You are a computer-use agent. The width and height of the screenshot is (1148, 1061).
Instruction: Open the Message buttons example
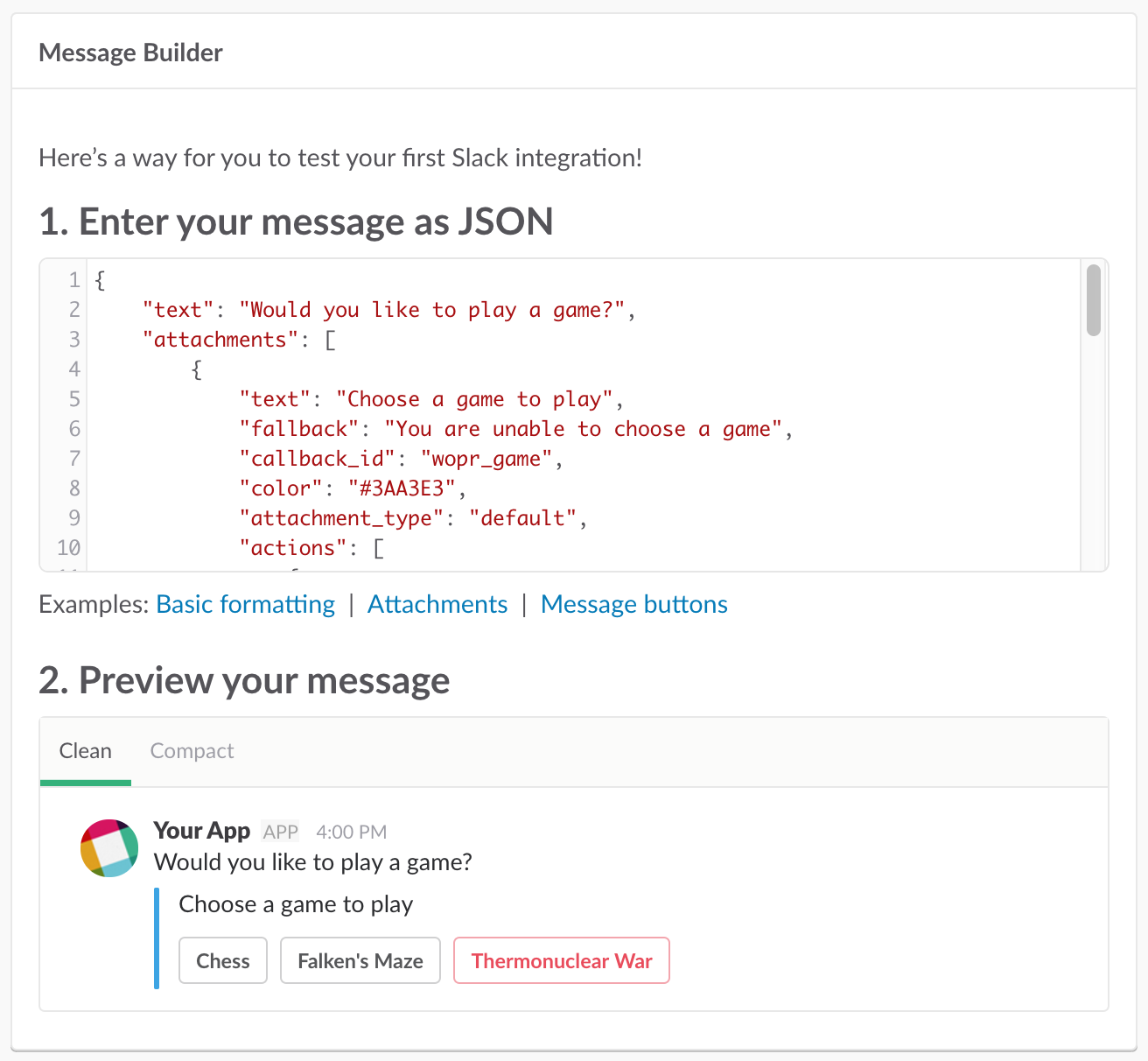click(633, 604)
